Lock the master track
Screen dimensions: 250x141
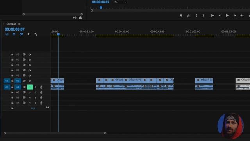click(12, 108)
